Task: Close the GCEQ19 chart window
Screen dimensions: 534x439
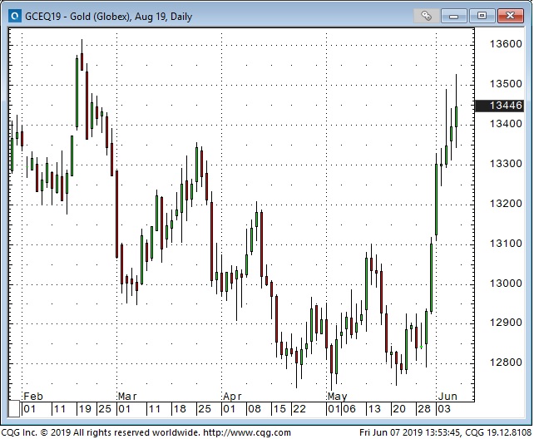Action: [x=510, y=16]
